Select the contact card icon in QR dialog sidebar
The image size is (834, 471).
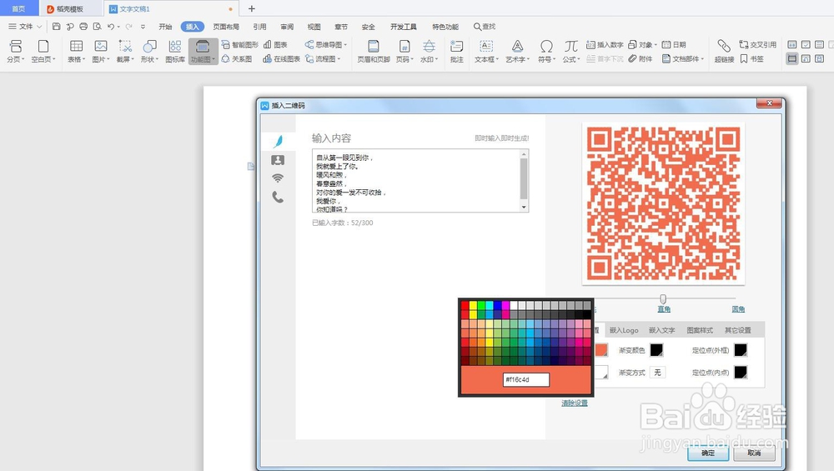point(278,160)
